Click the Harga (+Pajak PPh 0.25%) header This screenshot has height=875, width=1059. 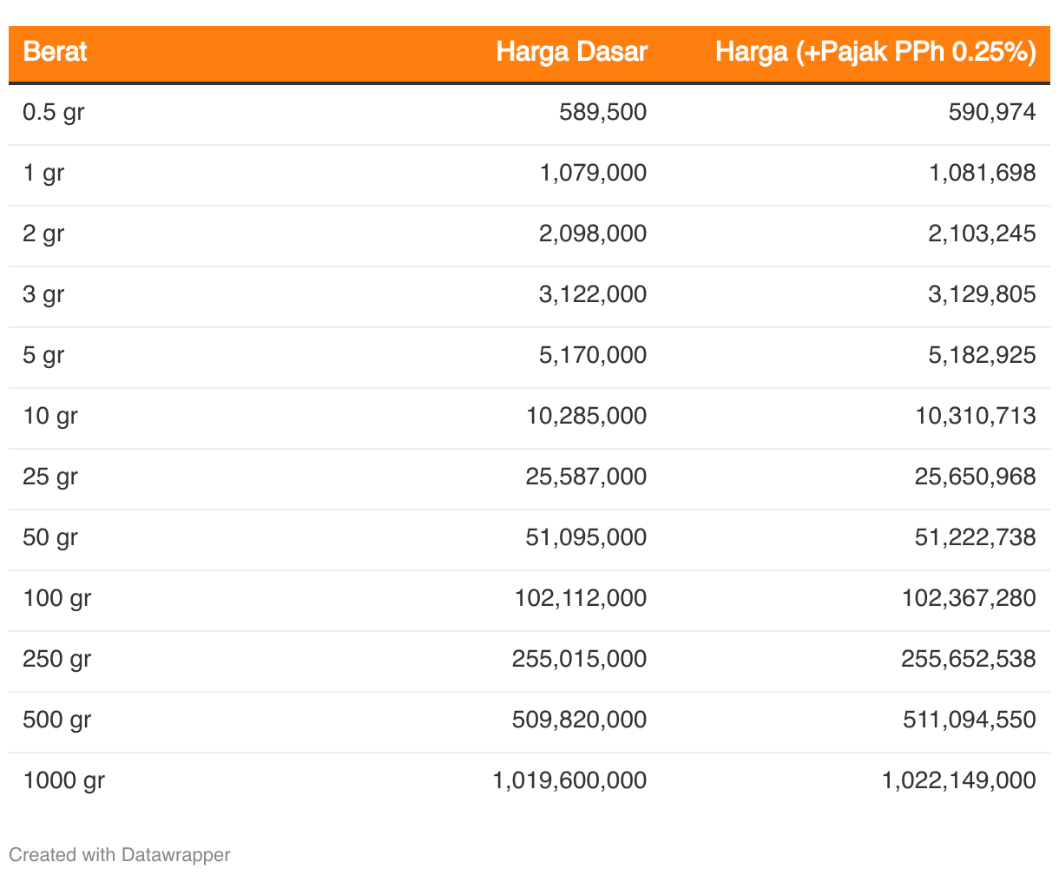875,52
